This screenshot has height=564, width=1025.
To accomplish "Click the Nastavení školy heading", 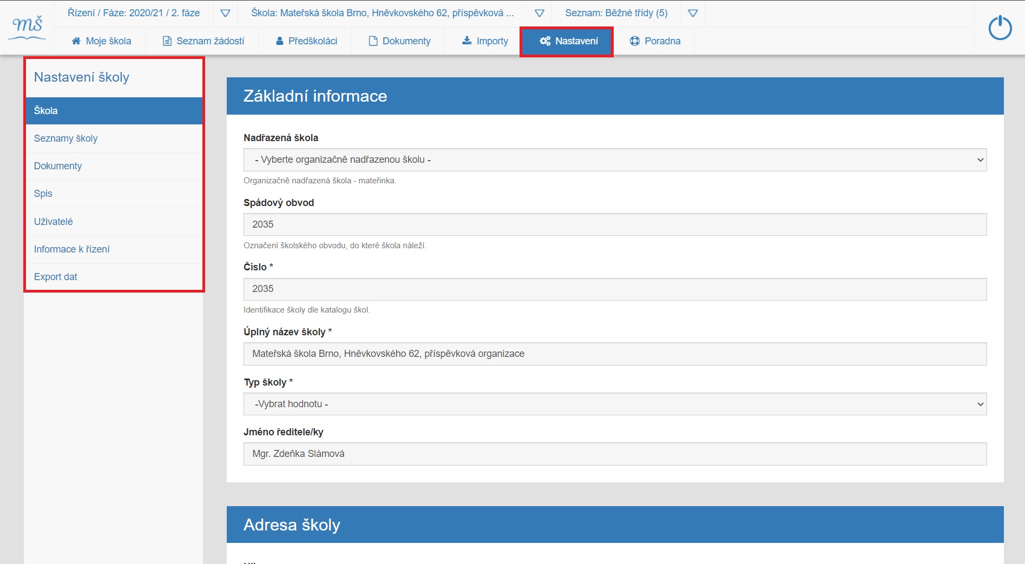I will [82, 77].
